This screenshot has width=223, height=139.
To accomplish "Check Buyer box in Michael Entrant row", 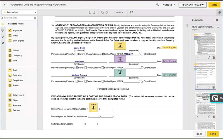I will 77,81.
